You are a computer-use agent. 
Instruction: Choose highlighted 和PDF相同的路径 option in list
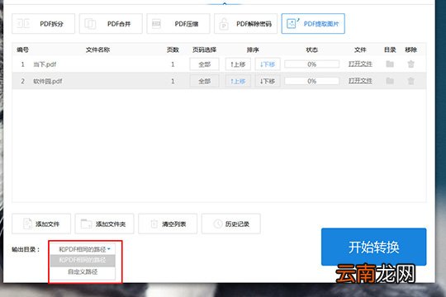[x=83, y=260]
